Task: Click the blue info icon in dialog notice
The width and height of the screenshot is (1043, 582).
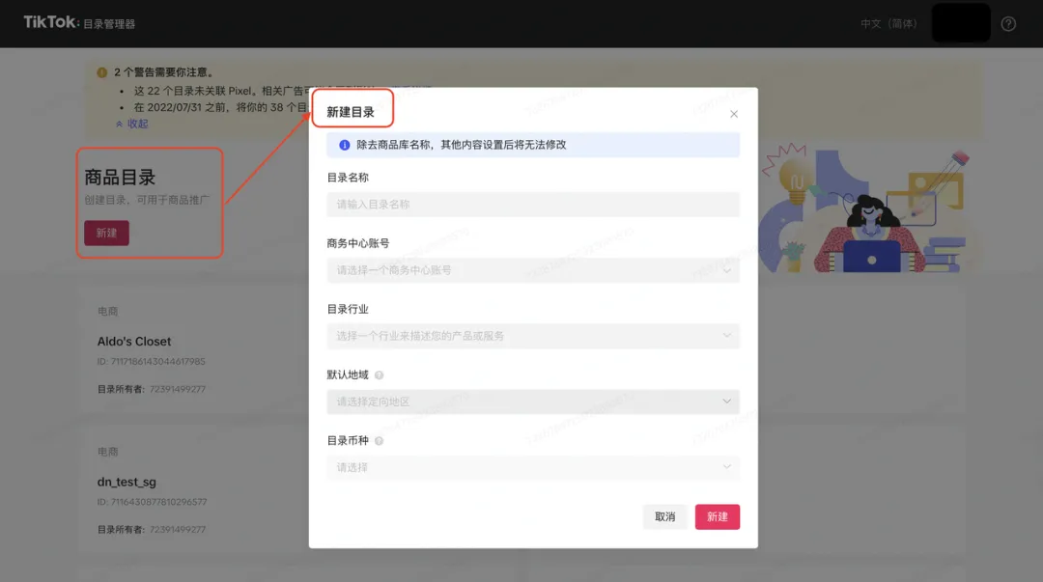Action: tap(345, 145)
